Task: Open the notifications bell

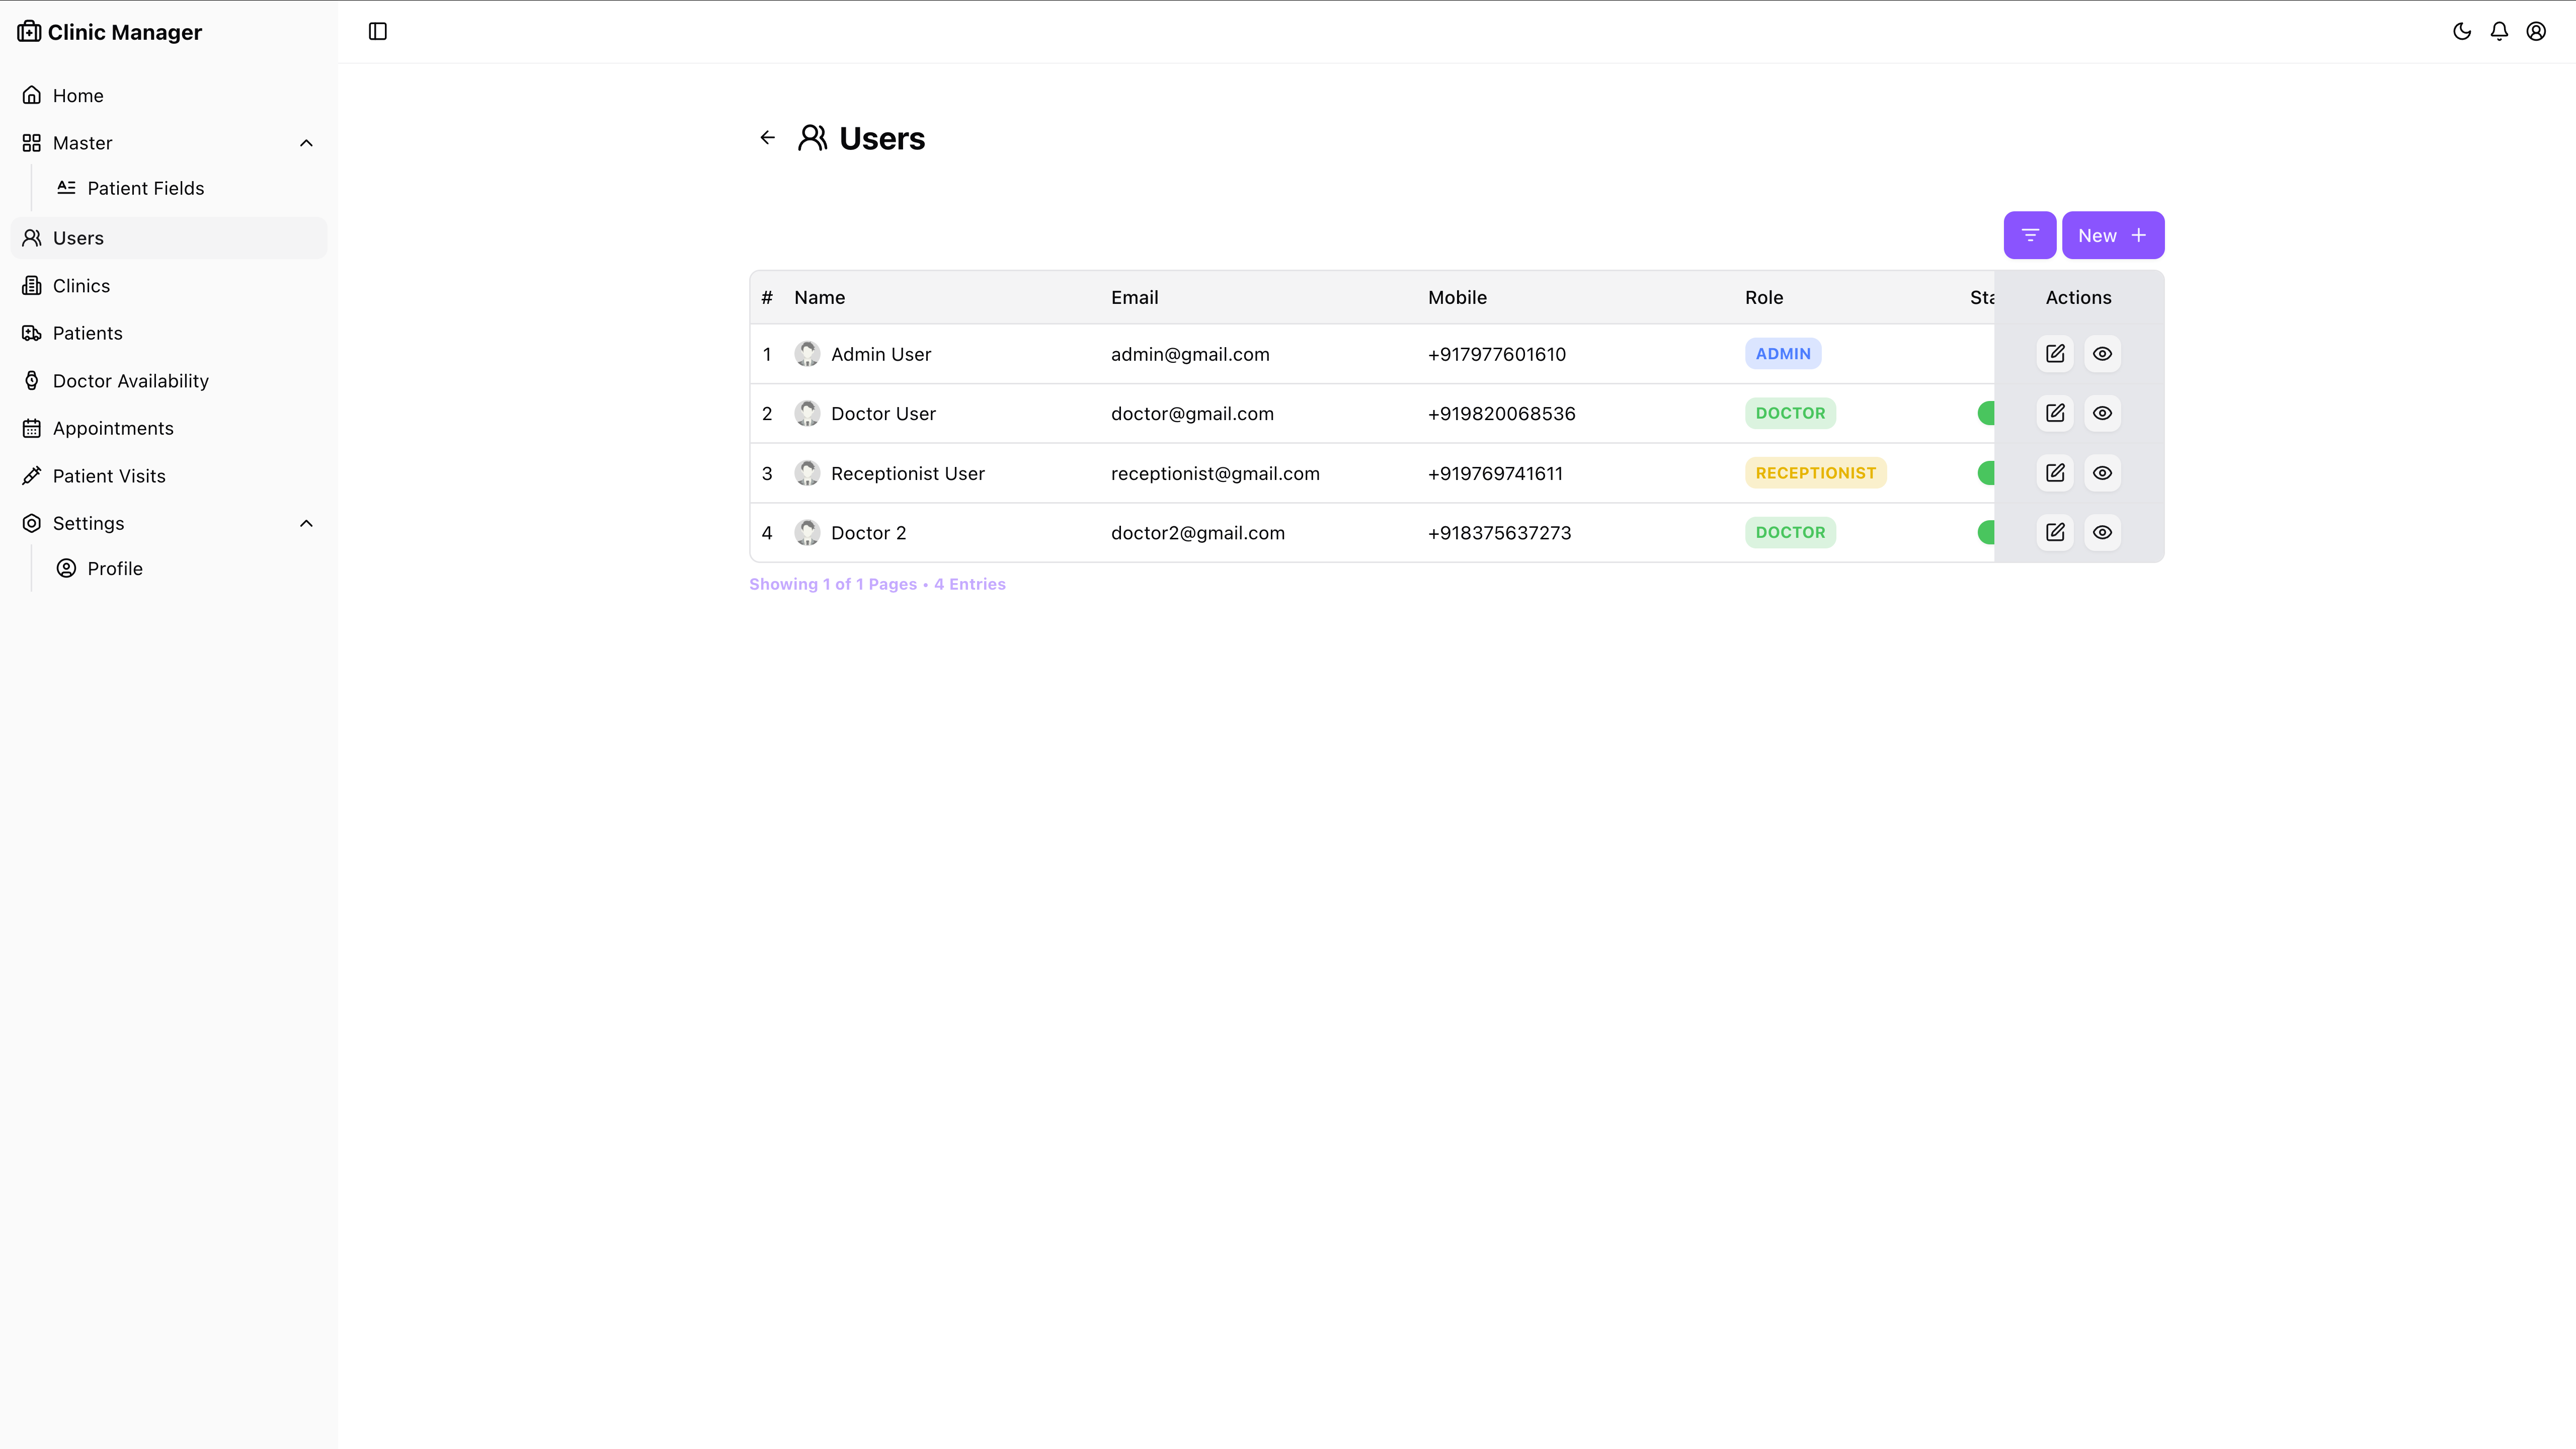Action: pyautogui.click(x=2499, y=31)
